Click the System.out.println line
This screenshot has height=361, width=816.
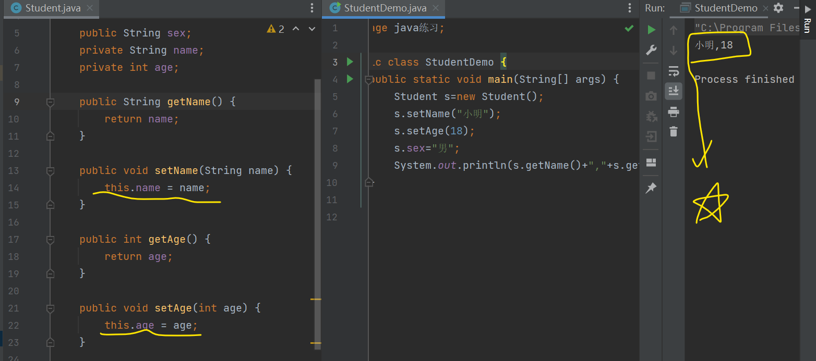[x=516, y=166]
